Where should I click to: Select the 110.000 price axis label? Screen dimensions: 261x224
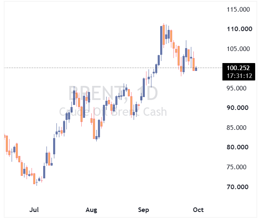pyautogui.click(x=239, y=29)
